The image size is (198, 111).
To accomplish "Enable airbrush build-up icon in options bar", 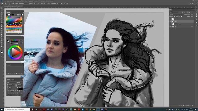I will point(49,3).
